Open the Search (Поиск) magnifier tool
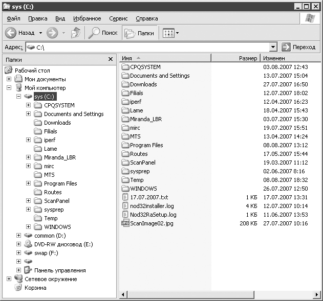This screenshot has height=301, width=323. [x=95, y=33]
